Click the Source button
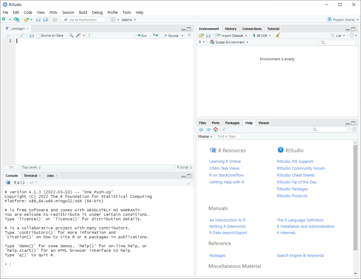 pyautogui.click(x=171, y=35)
